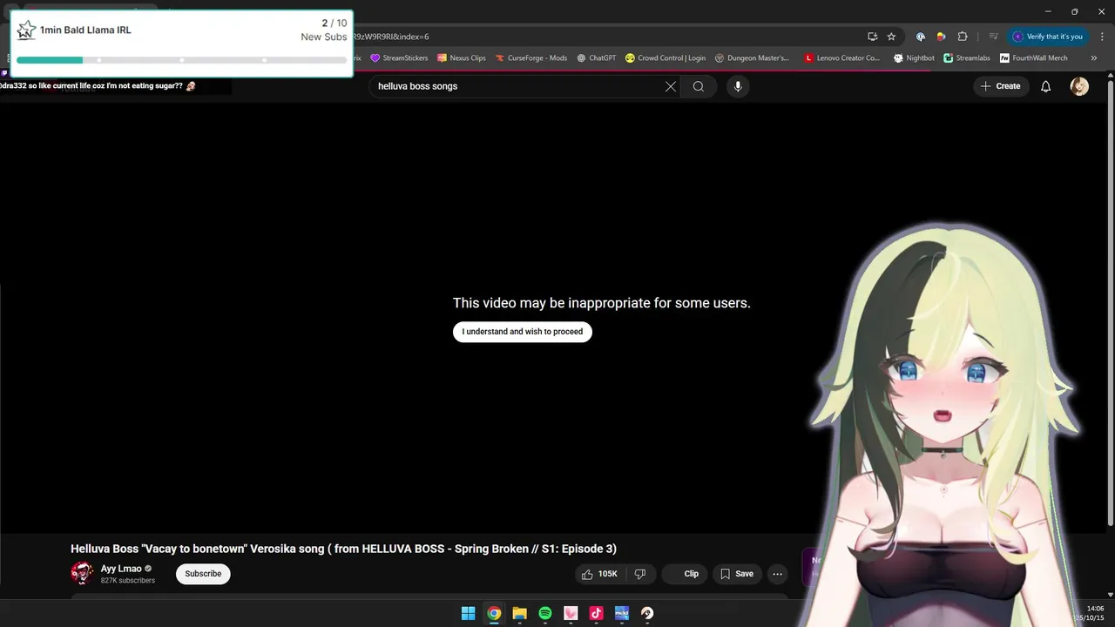Viewport: 1115px width, 627px height.
Task: Open StreamStickers bookmark
Action: (399, 58)
